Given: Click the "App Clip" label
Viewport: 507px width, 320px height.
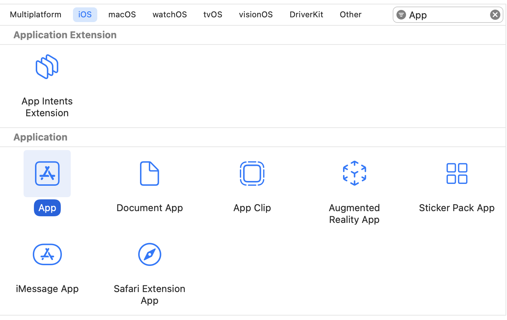Looking at the screenshot, I should pyautogui.click(x=252, y=208).
